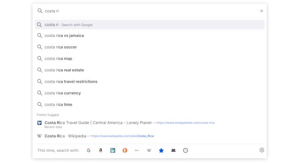Choose suggestion "costa rica soccer"
This screenshot has height=163, width=299.
pyautogui.click(x=149, y=47)
